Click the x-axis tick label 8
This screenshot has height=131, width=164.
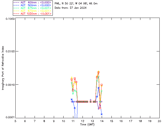pyautogui.click(x=44, y=121)
